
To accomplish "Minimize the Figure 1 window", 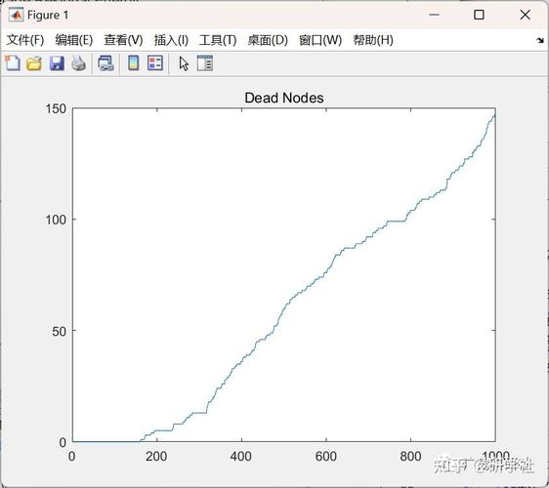I will click(x=434, y=15).
